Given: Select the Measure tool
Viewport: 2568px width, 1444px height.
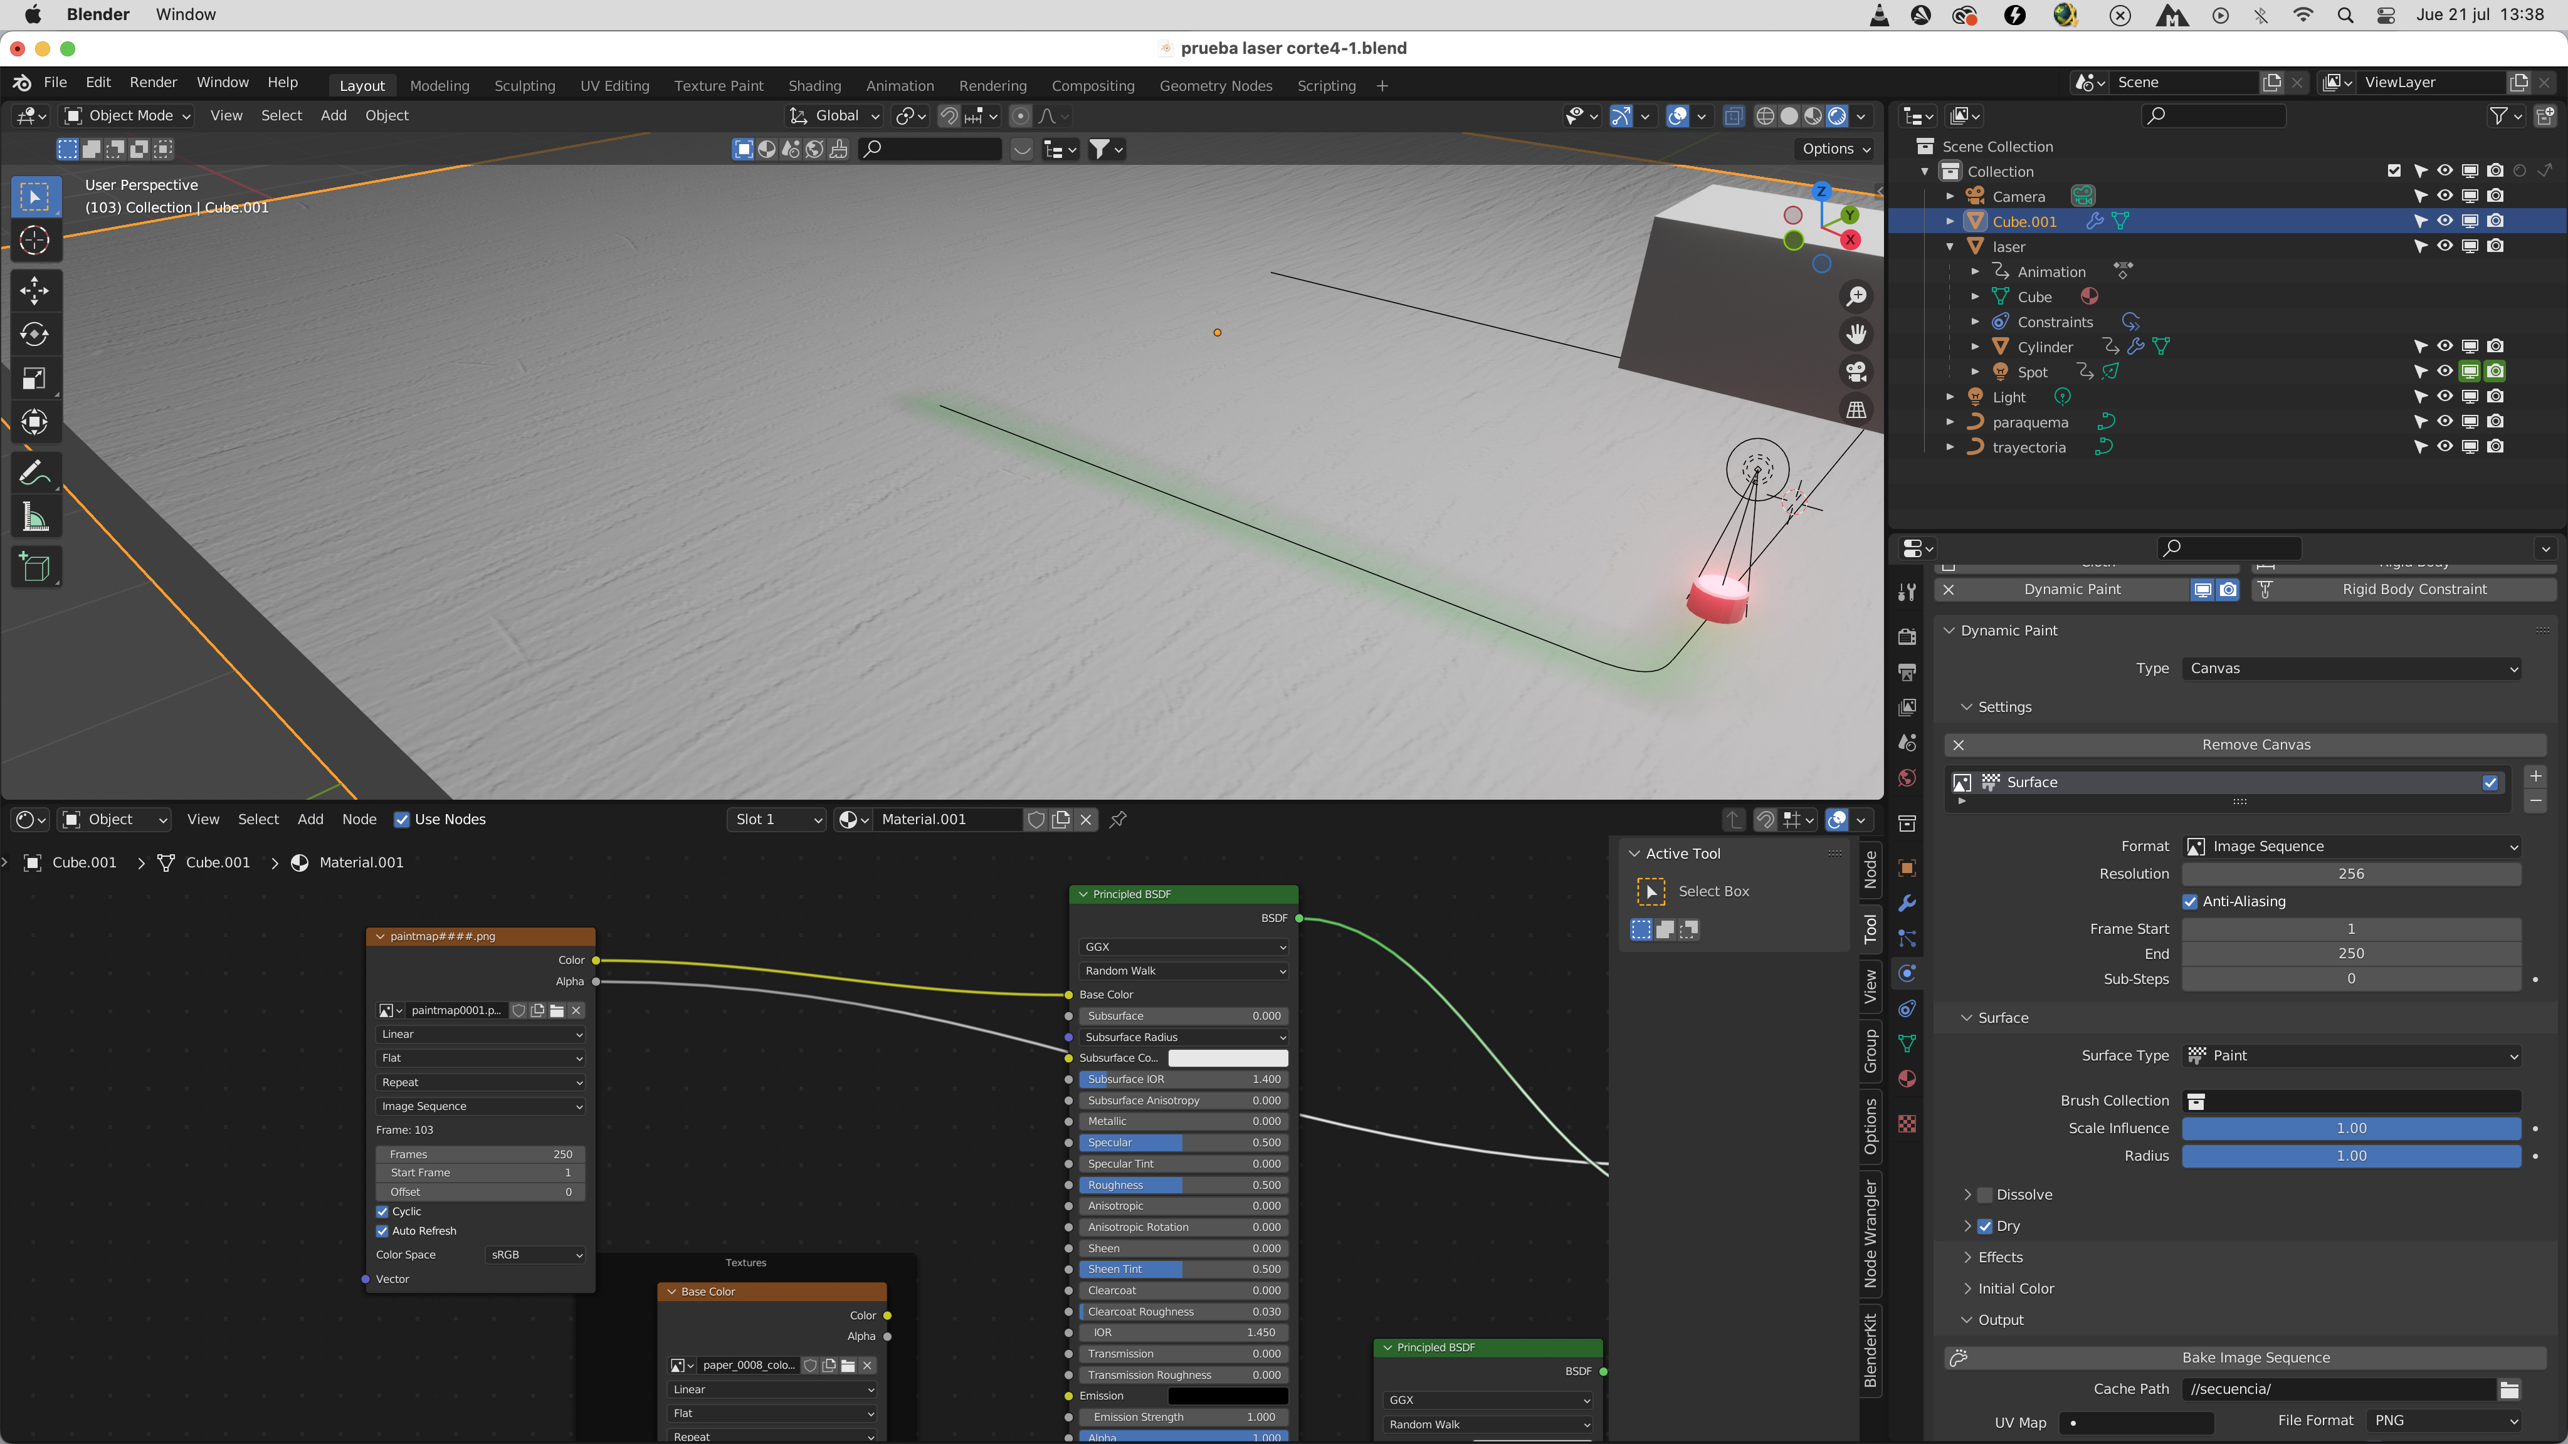Looking at the screenshot, I should click(34, 516).
